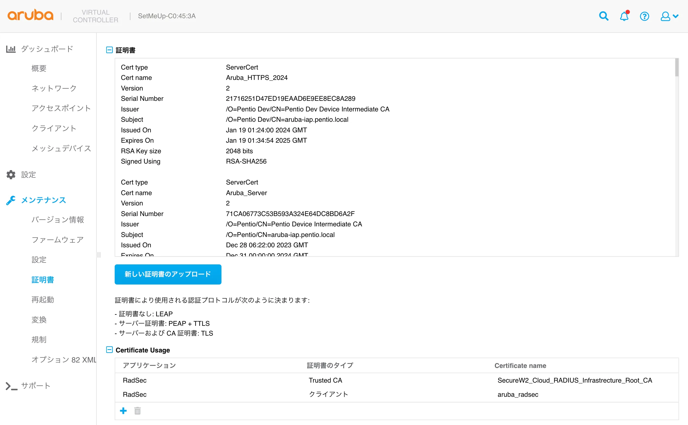Image resolution: width=688 pixels, height=425 pixels.
Task: Click the Support terminal prompt icon
Action: (x=11, y=386)
